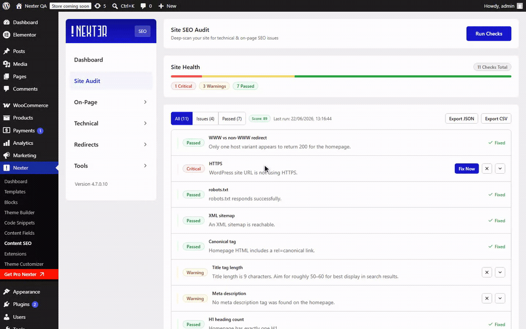The height and width of the screenshot is (329, 526).
Task: Click the Users icon in sidebar
Action: [6, 316]
